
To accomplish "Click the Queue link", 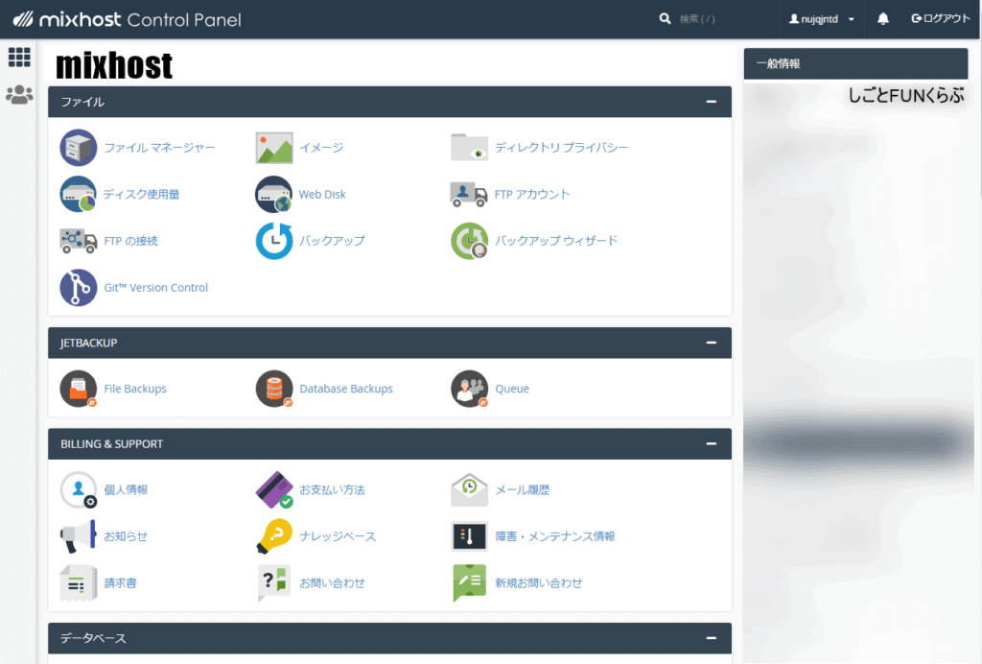I will tap(512, 389).
